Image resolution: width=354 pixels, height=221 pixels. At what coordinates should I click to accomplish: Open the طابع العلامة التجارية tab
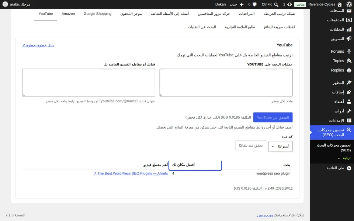point(240,27)
